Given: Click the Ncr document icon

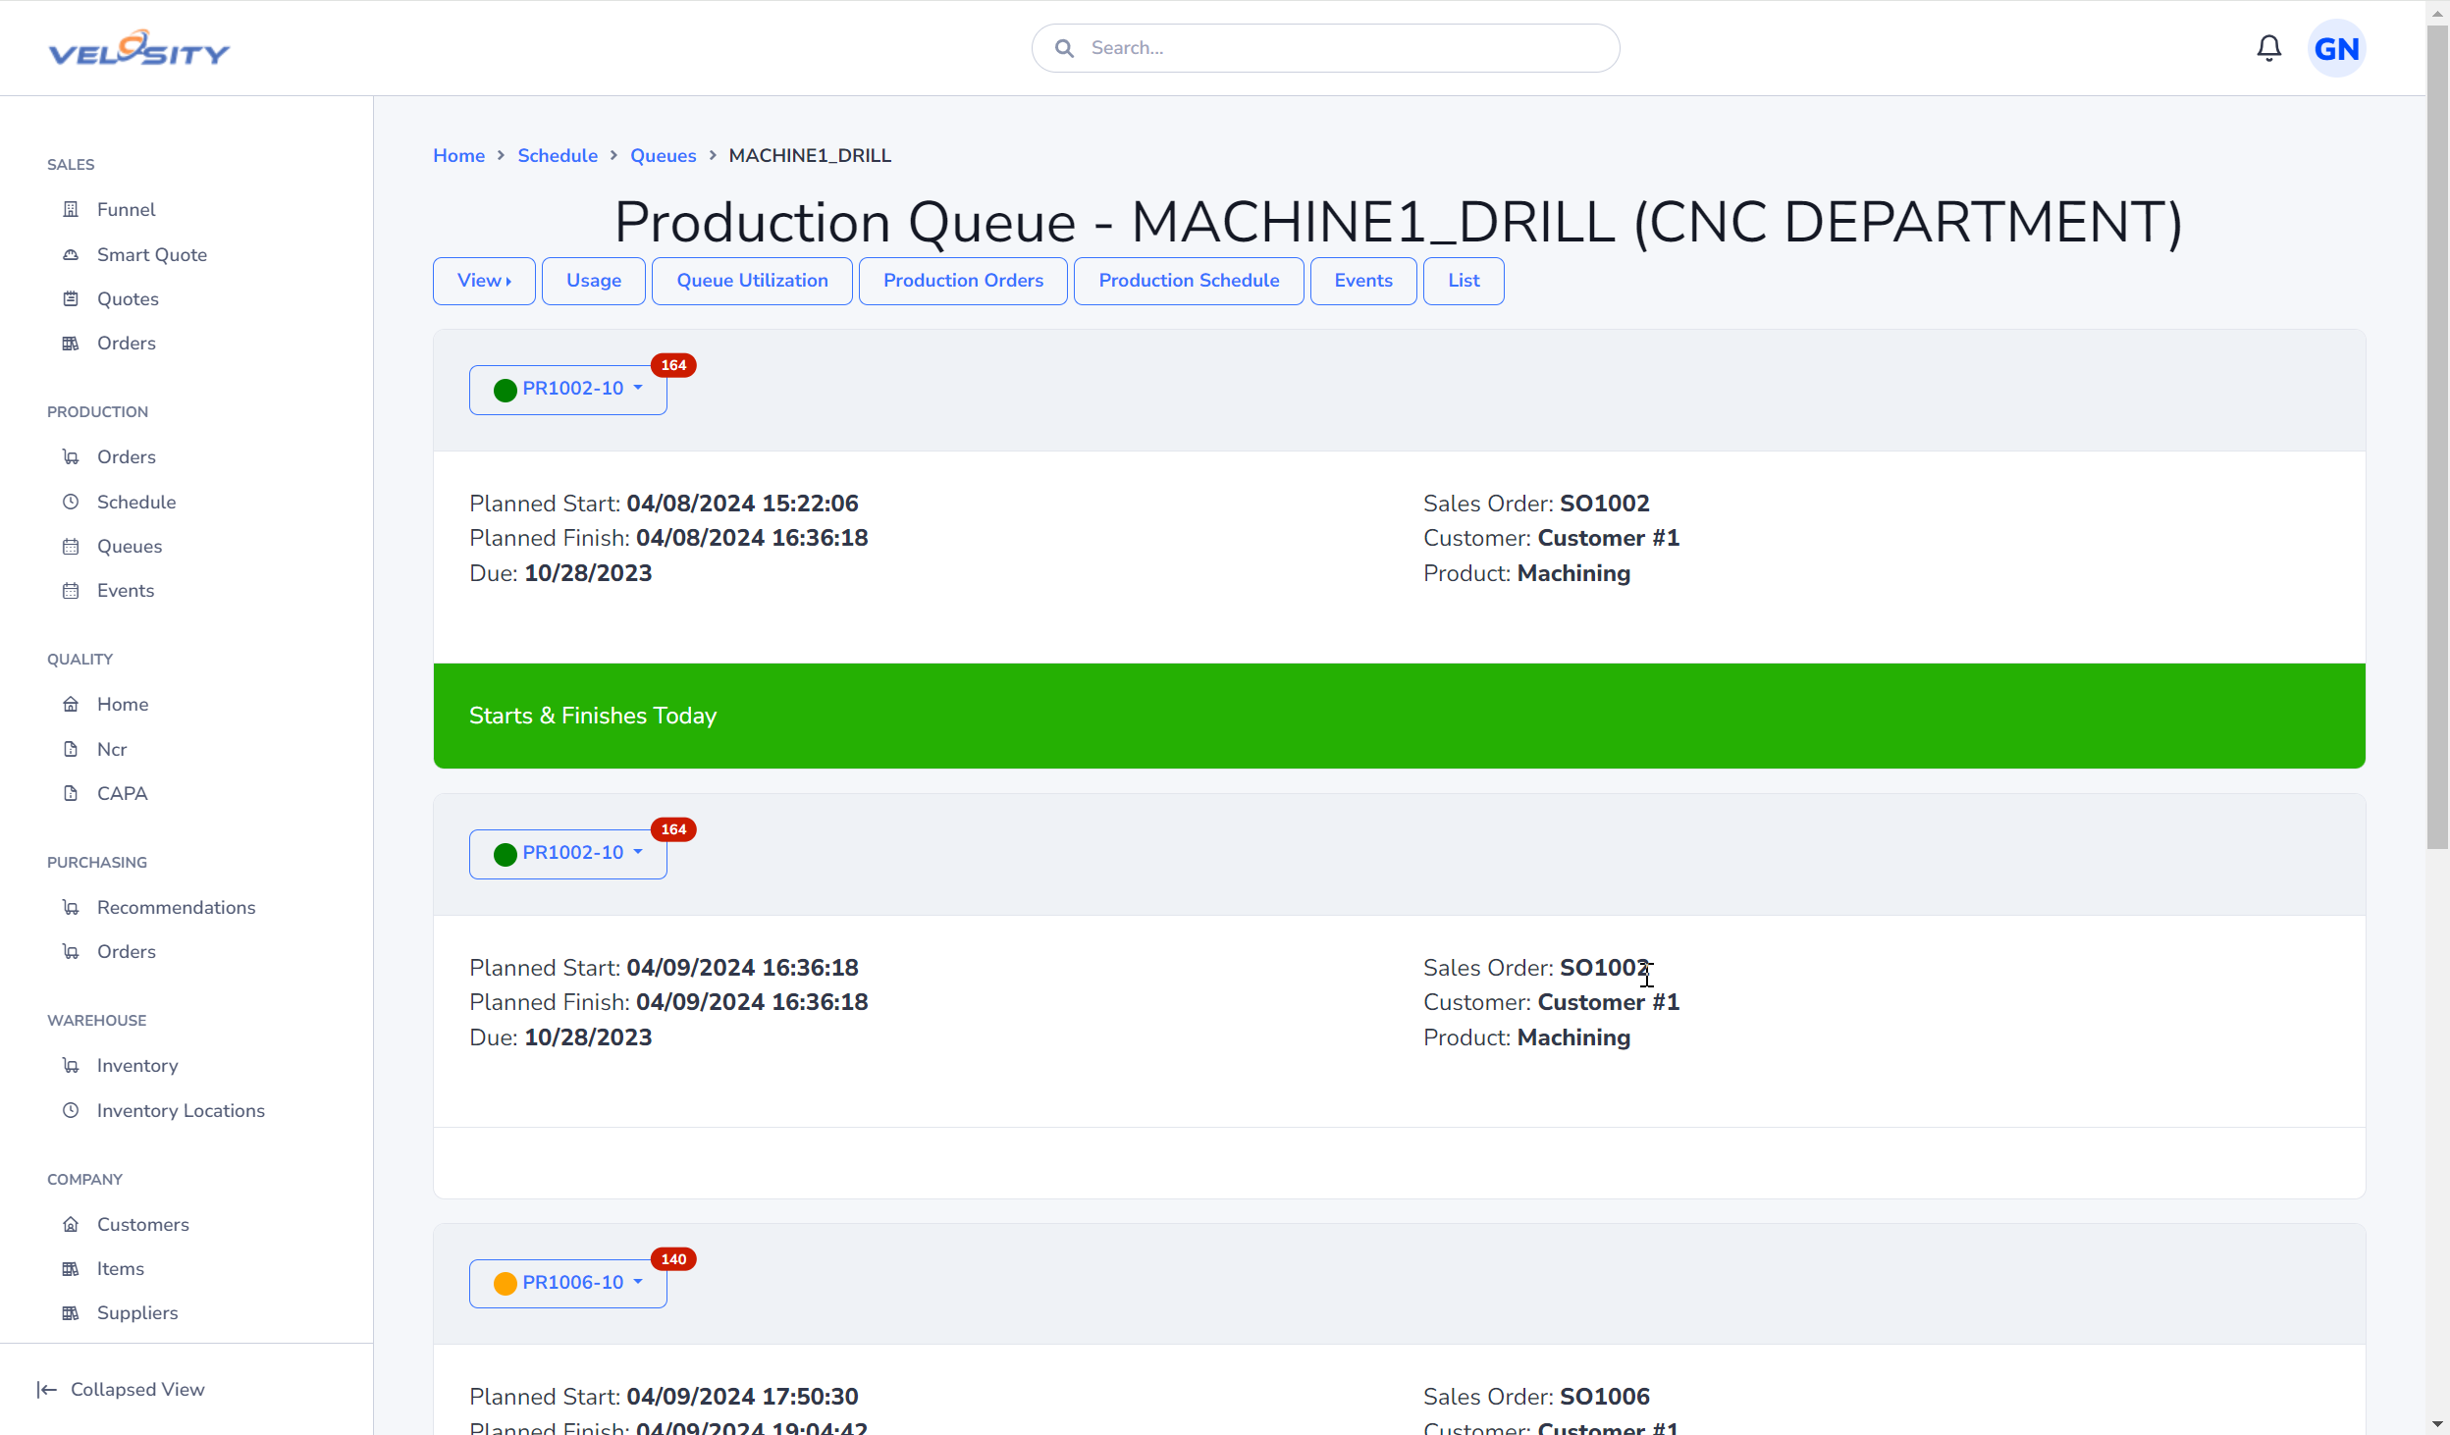Looking at the screenshot, I should tap(71, 749).
